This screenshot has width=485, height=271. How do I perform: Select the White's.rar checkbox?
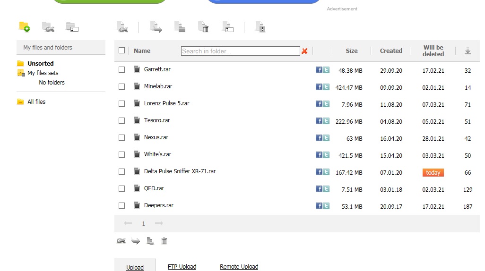pyautogui.click(x=121, y=155)
